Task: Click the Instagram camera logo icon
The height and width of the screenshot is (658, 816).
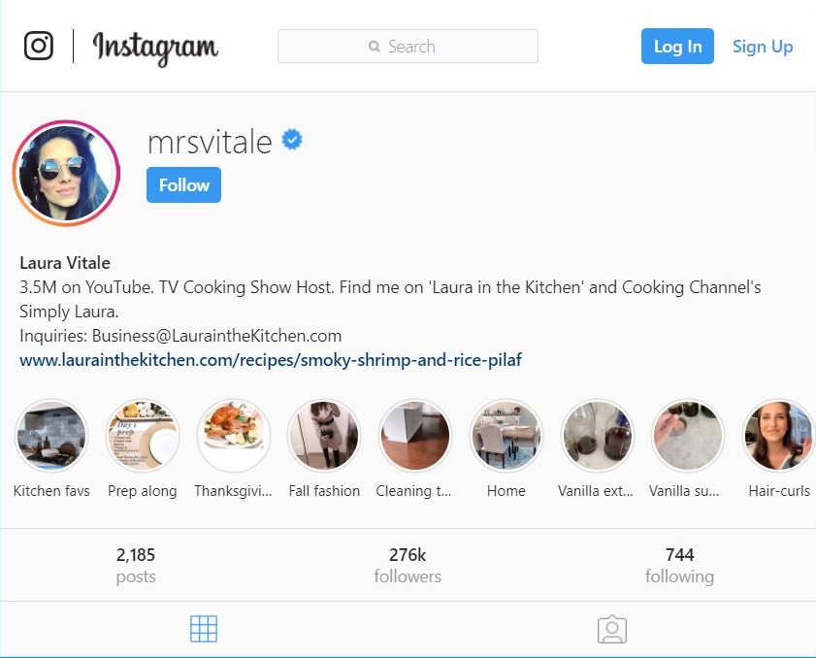Action: pos(39,46)
